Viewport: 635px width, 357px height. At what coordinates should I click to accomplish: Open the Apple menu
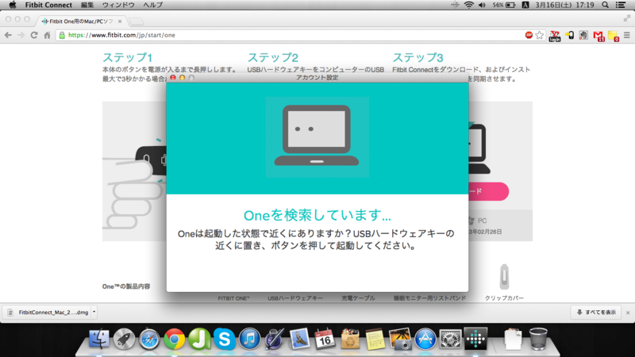click(13, 5)
